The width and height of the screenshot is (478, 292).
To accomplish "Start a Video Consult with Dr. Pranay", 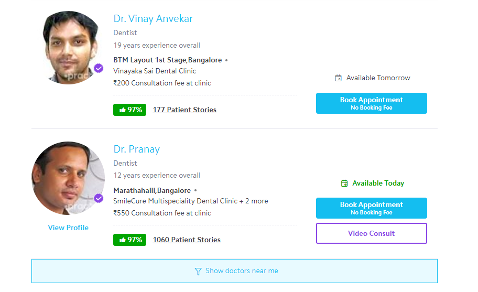I will point(371,233).
